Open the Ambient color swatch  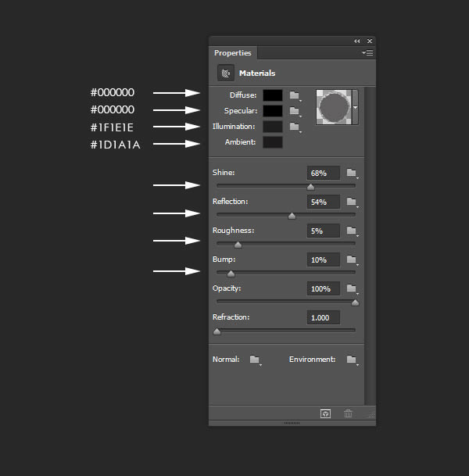tap(273, 142)
